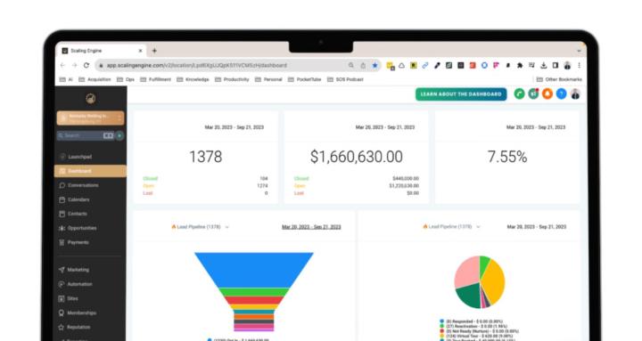The height and width of the screenshot is (341, 642).
Task: Open the Chrome extensions puzzle icon
Action: 520,65
